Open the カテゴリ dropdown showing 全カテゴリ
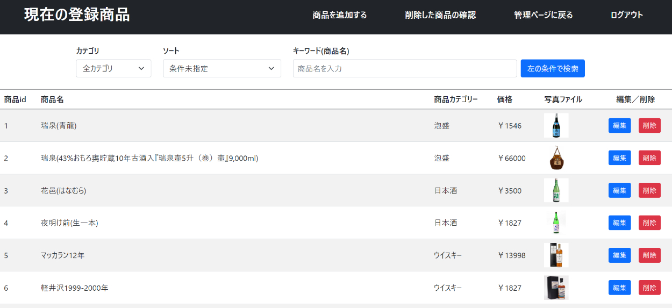 (113, 68)
